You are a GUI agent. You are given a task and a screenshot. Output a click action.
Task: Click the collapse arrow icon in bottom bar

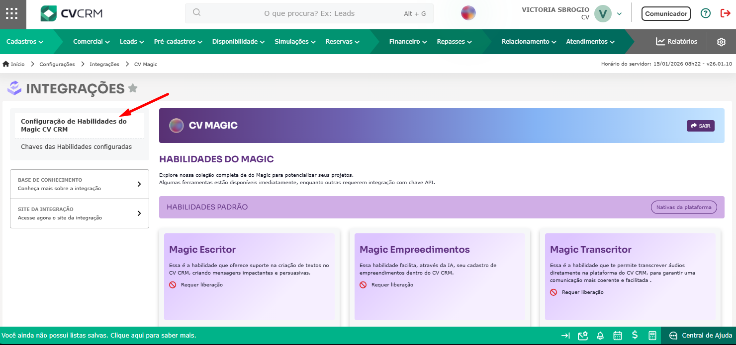tap(565, 336)
